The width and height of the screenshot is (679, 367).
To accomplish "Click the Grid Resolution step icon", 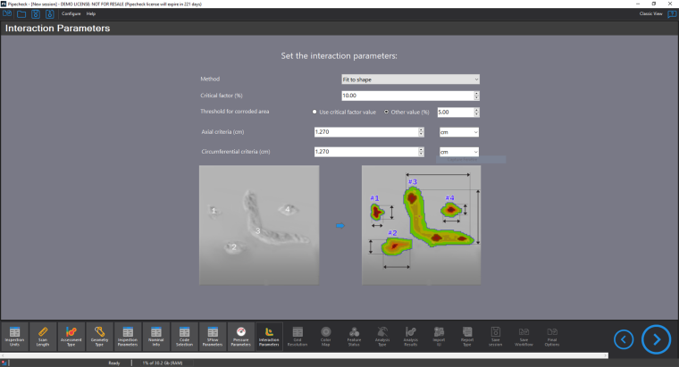I will [x=298, y=336].
